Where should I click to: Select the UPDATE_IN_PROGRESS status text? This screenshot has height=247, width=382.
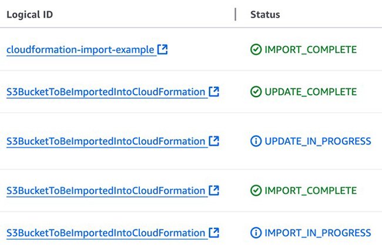click(318, 141)
